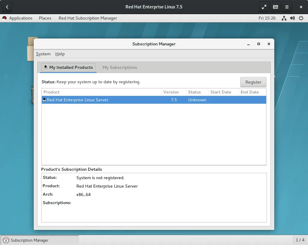Viewport: 308px width, 245px height.
Task: Open Red Hat Subscription Manager app menu
Action: [88, 18]
